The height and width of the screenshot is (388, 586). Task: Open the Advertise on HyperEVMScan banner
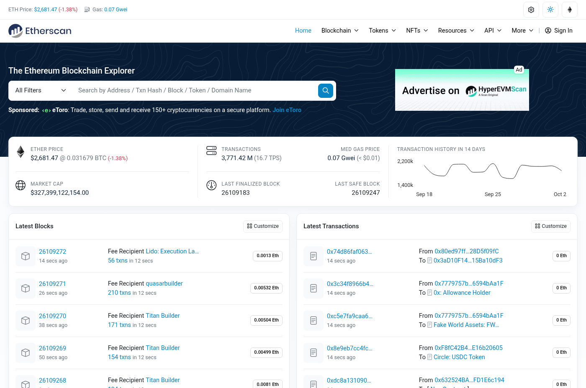pyautogui.click(x=462, y=90)
